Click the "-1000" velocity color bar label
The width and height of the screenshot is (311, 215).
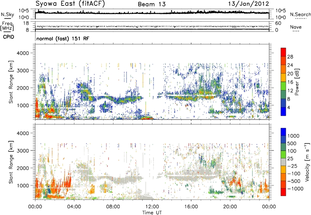[295, 189]
